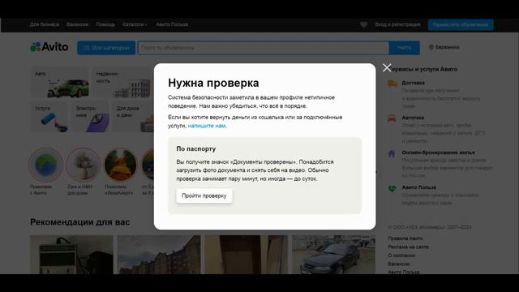This screenshot has width=519, height=292.
Task: Click the 'Автотека' car icon
Action: point(392,118)
